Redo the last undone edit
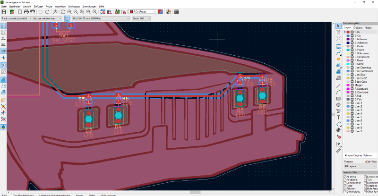The image size is (378, 196). (x=47, y=12)
